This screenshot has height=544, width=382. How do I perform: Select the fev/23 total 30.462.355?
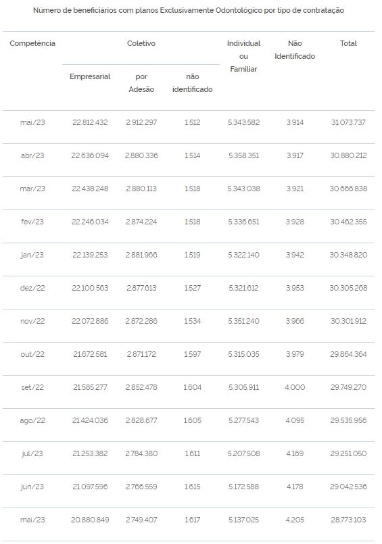pyautogui.click(x=348, y=222)
